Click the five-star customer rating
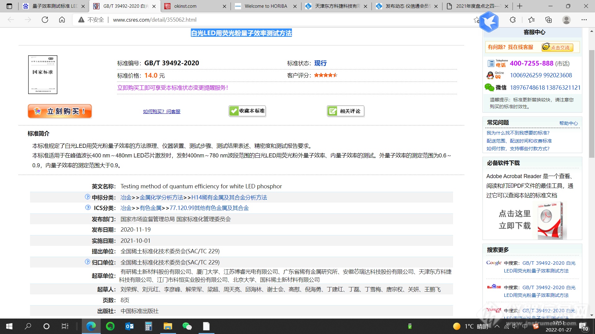Image resolution: width=595 pixels, height=334 pixels. pyautogui.click(x=325, y=75)
